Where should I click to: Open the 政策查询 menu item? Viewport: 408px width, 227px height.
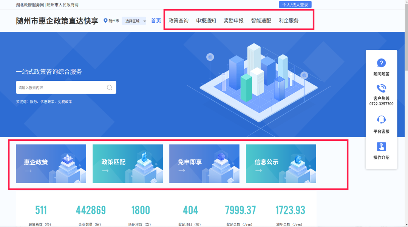click(x=178, y=21)
